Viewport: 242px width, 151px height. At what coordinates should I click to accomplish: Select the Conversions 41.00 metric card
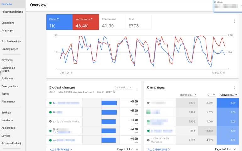tap(112, 22)
